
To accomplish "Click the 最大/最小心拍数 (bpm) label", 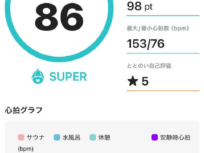I will point(158,28).
